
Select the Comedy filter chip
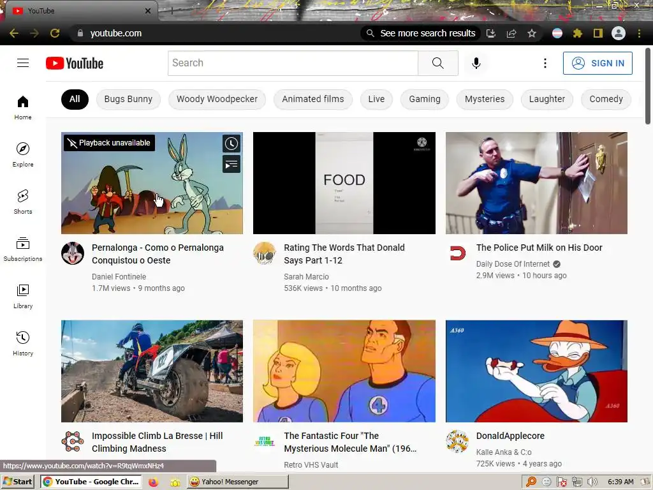point(606,99)
